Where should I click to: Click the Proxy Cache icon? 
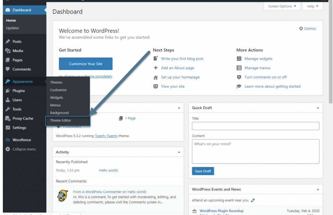(8, 118)
